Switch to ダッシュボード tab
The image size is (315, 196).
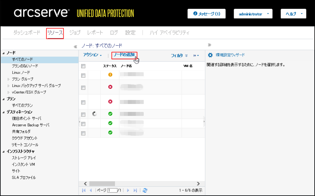pyautogui.click(x=27, y=33)
